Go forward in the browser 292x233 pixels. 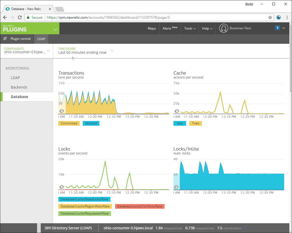point(12,18)
